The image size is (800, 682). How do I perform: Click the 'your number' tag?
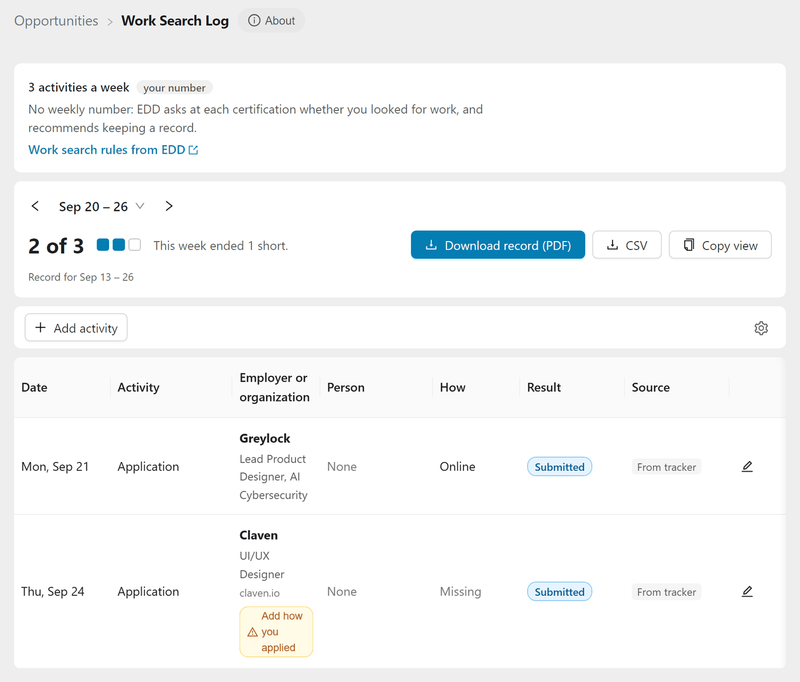pyautogui.click(x=174, y=88)
